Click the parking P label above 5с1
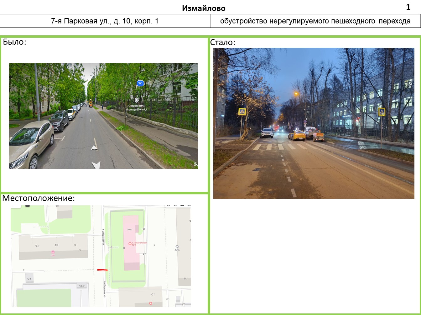 pos(23,270)
